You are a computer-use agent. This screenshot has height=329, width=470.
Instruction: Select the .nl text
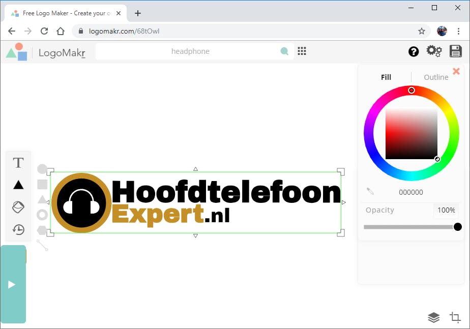point(217,216)
